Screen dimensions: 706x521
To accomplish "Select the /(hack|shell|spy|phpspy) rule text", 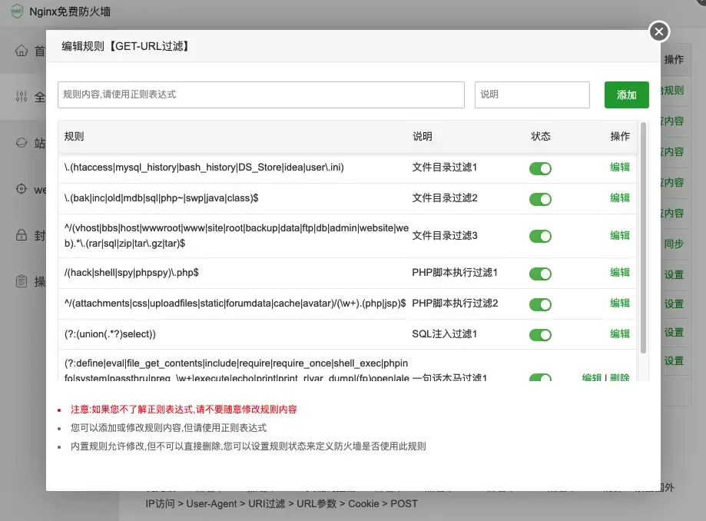I will click(x=131, y=273).
